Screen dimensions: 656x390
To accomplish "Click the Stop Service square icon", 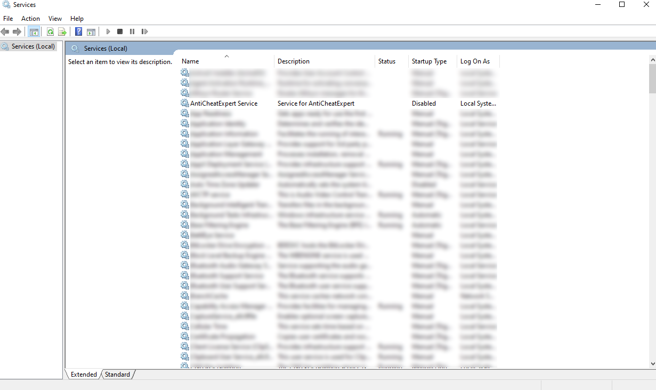I will pos(120,32).
